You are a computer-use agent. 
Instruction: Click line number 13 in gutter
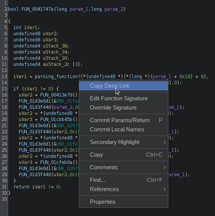(4, 77)
